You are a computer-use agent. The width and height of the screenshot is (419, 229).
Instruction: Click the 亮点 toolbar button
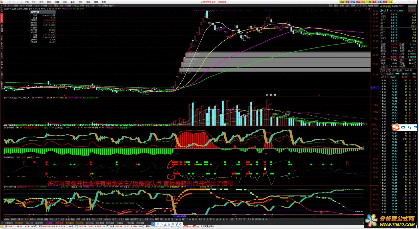click(x=358, y=2)
